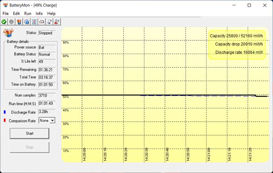
Task: Open battery information via battery can icon
Action: point(19,21)
